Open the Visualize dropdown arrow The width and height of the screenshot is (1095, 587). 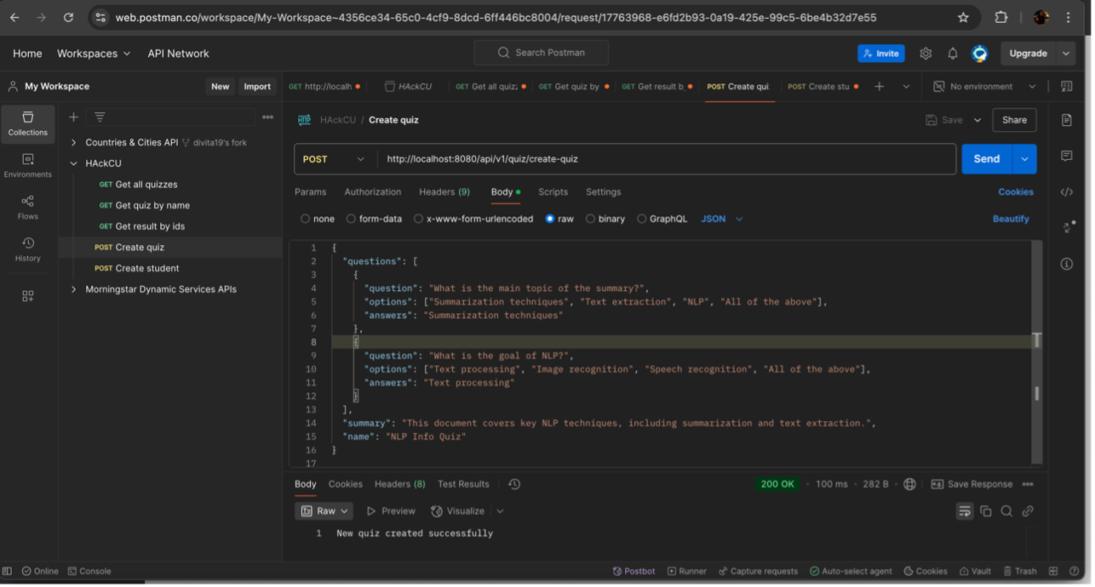pos(500,511)
